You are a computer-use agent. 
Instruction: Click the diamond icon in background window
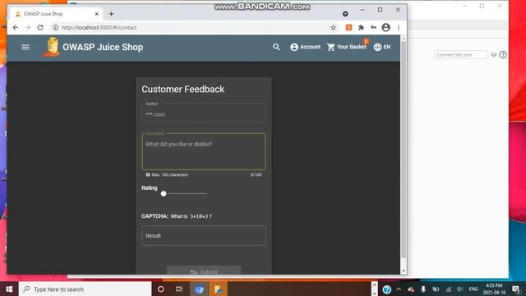click(x=493, y=55)
